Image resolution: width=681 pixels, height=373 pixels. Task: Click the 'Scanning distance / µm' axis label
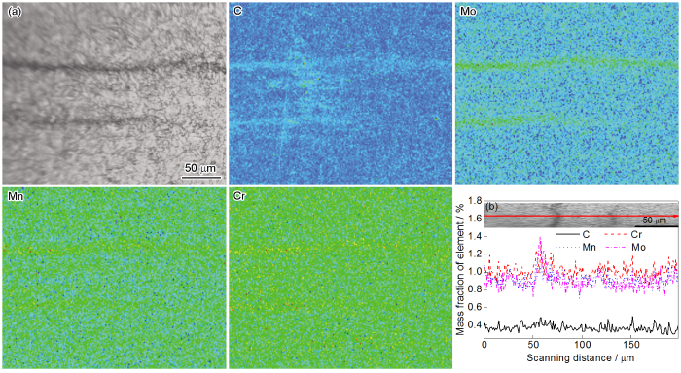580,358
